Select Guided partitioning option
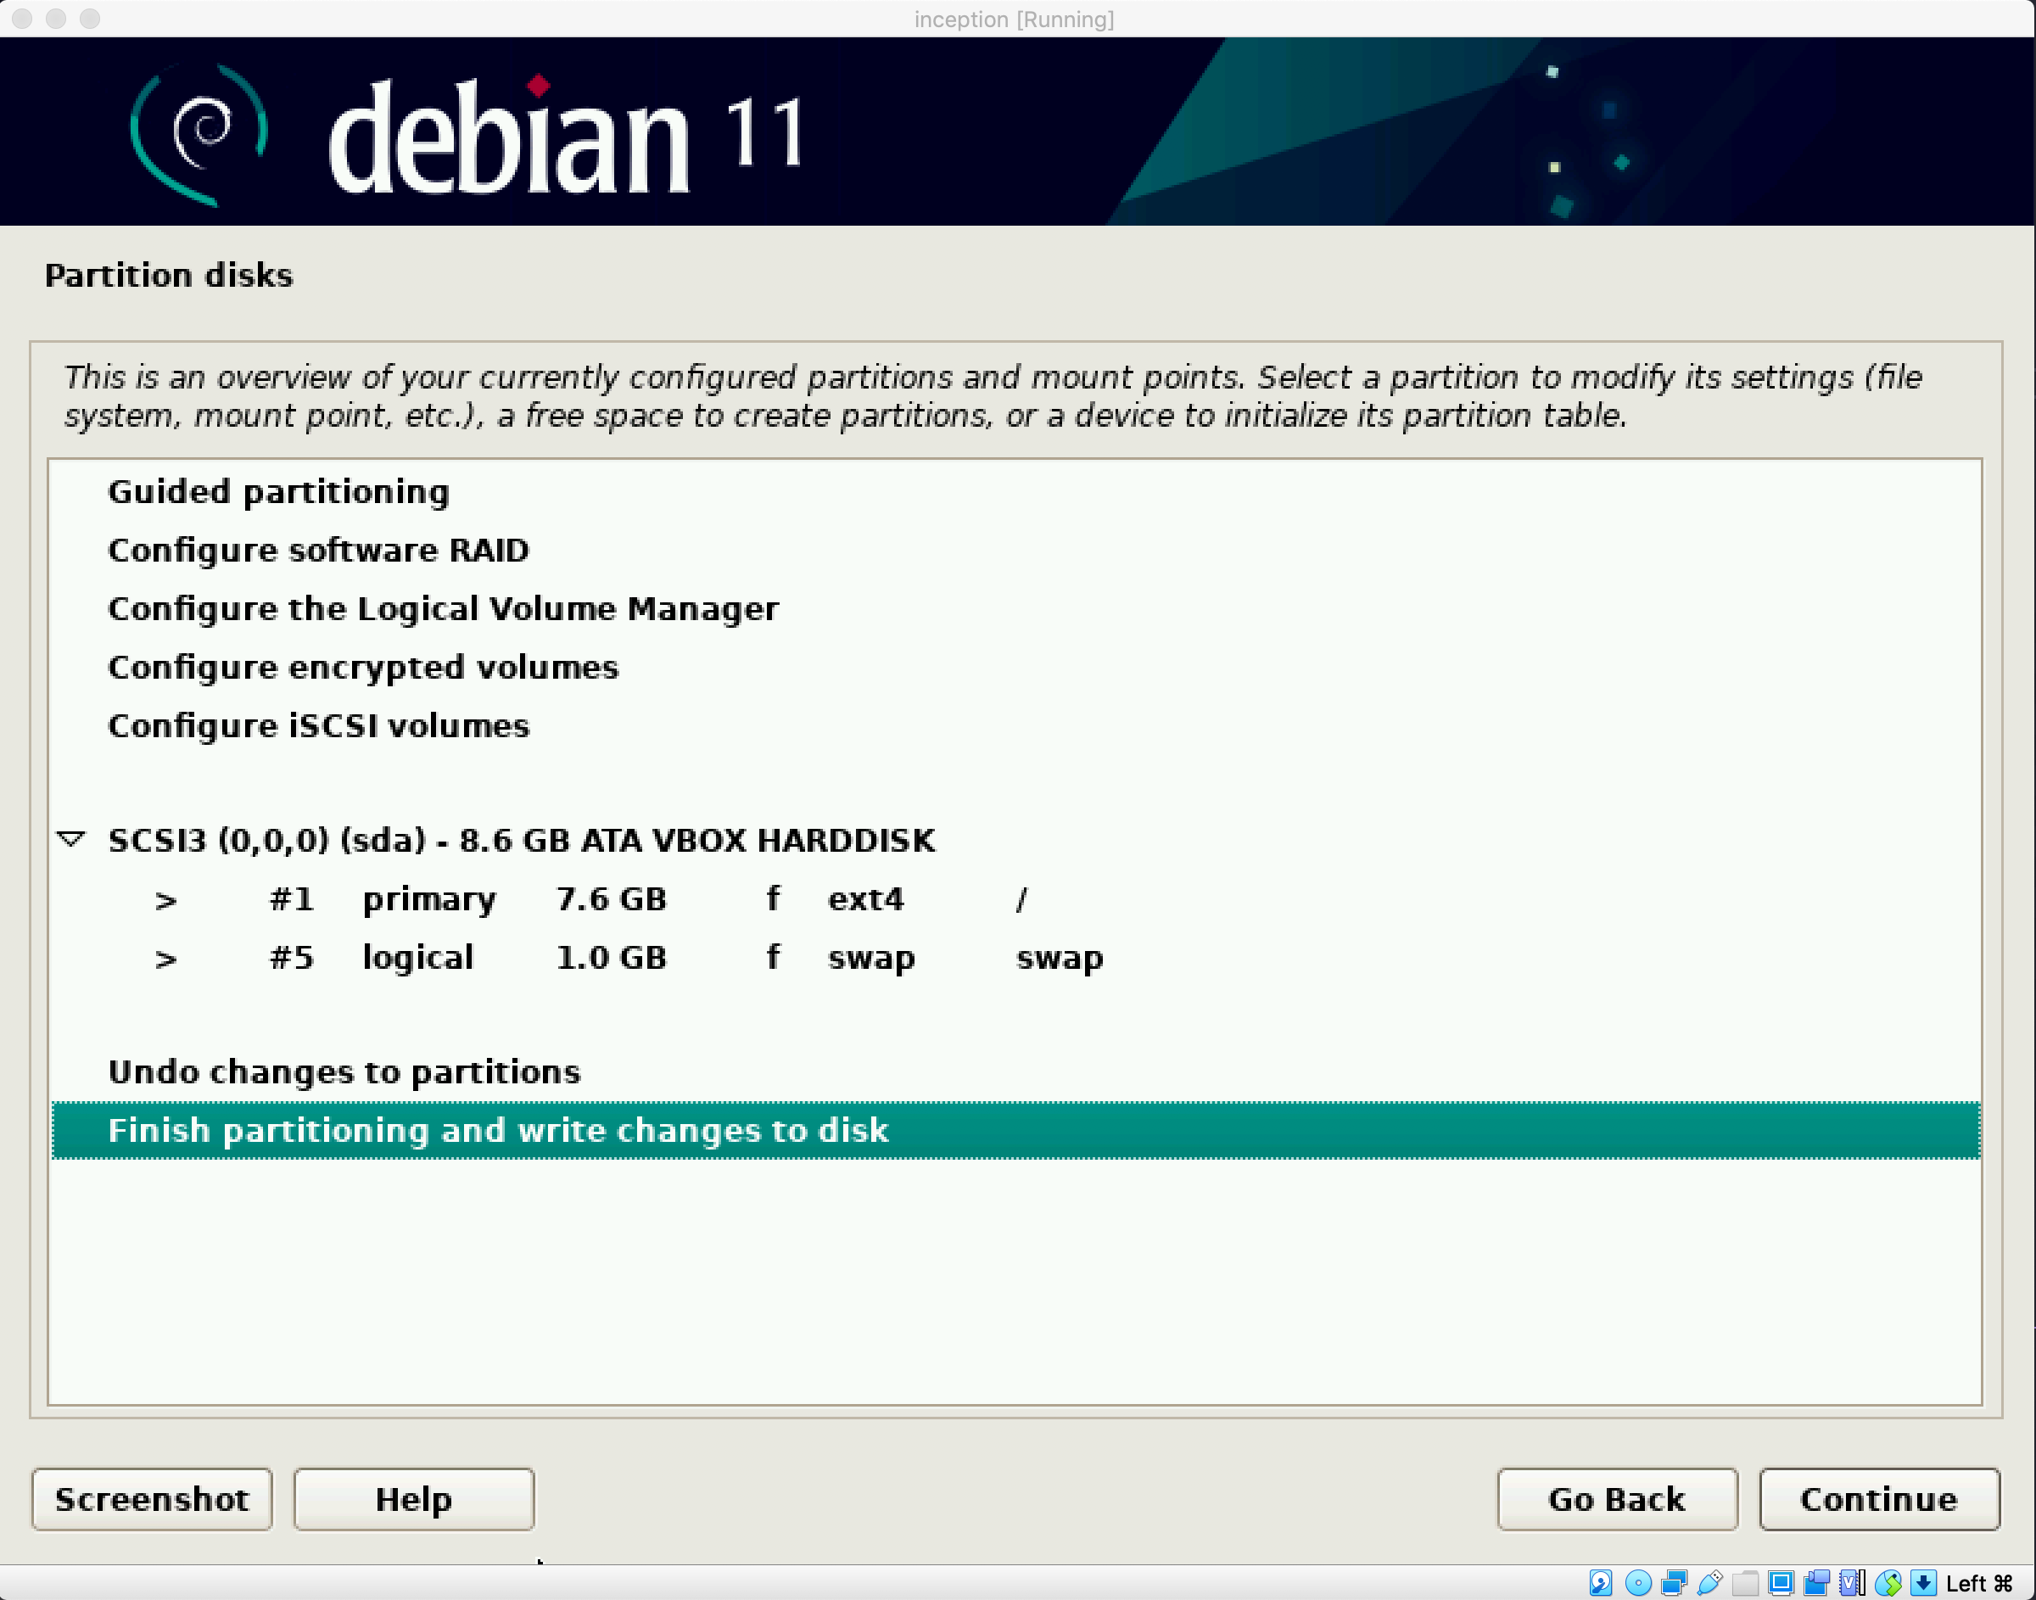This screenshot has width=2036, height=1600. pos(278,492)
